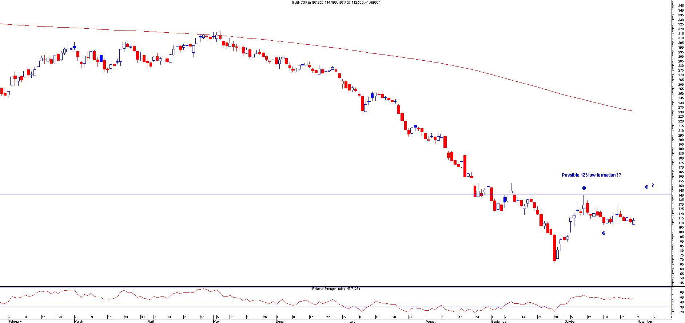The image size is (685, 323).
Task: Click the August label on date axis
Action: 430,321
